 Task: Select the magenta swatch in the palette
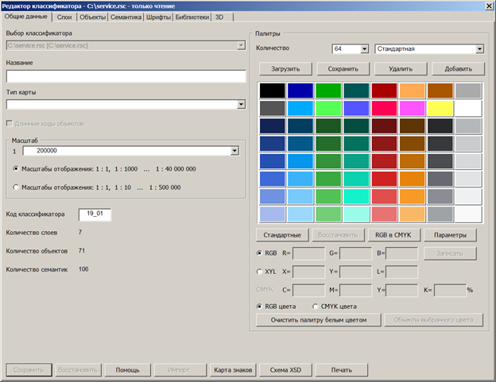pyautogui.click(x=412, y=108)
